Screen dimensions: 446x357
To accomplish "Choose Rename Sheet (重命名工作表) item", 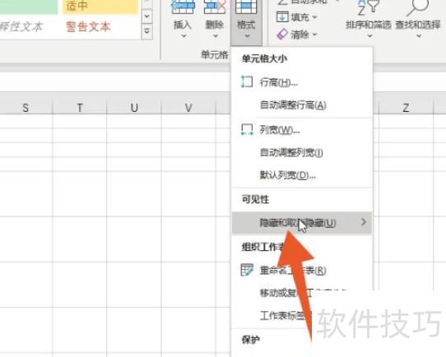I will click(302, 270).
